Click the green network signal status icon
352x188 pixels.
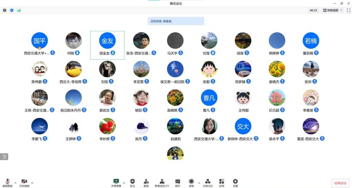click(19, 10)
